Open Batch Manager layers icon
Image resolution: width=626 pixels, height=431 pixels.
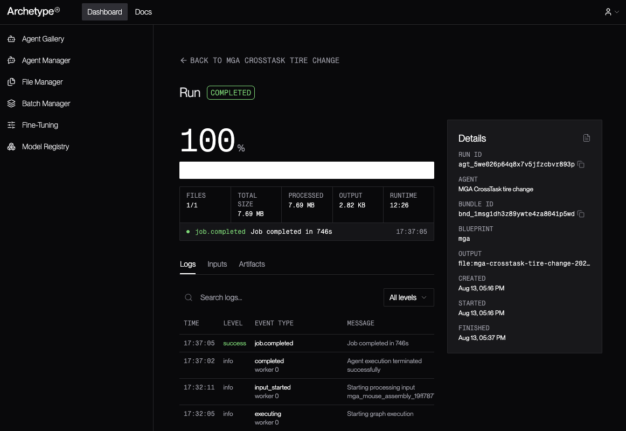(11, 103)
